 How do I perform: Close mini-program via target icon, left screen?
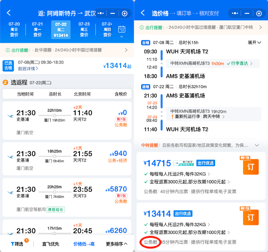pos(124,13)
